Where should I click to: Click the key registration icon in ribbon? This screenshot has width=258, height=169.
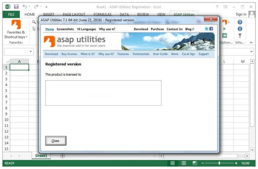click(x=240, y=36)
